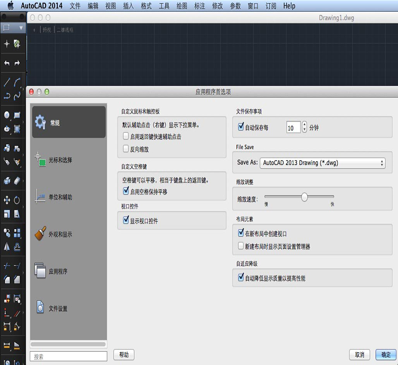Select the Mirror tool

tap(7, 247)
